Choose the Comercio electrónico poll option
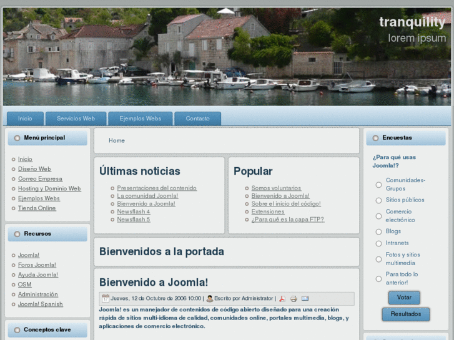 tap(378, 216)
